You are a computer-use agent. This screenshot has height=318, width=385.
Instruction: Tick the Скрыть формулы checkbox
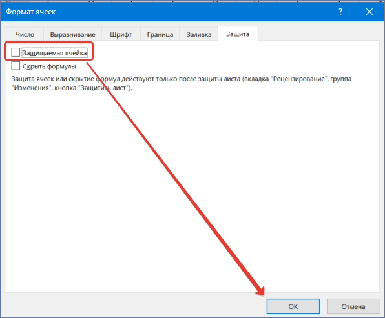pos(16,66)
